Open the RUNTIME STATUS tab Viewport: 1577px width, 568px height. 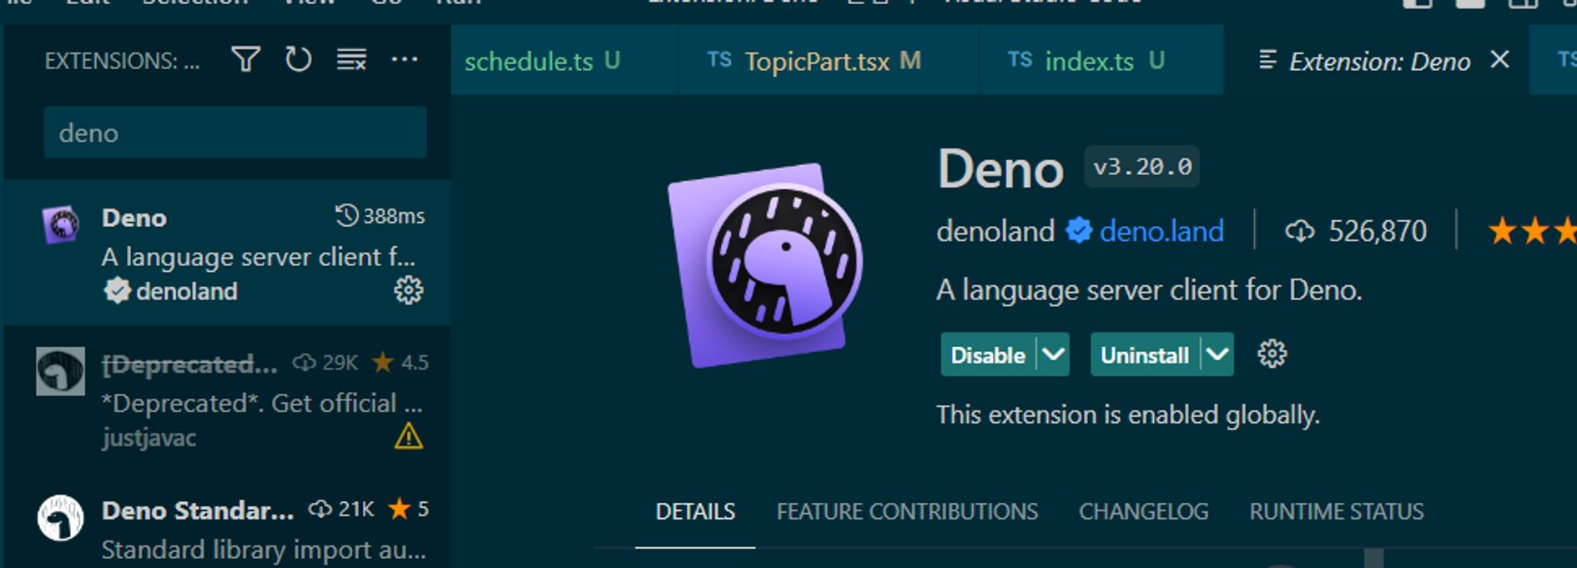coord(1336,511)
